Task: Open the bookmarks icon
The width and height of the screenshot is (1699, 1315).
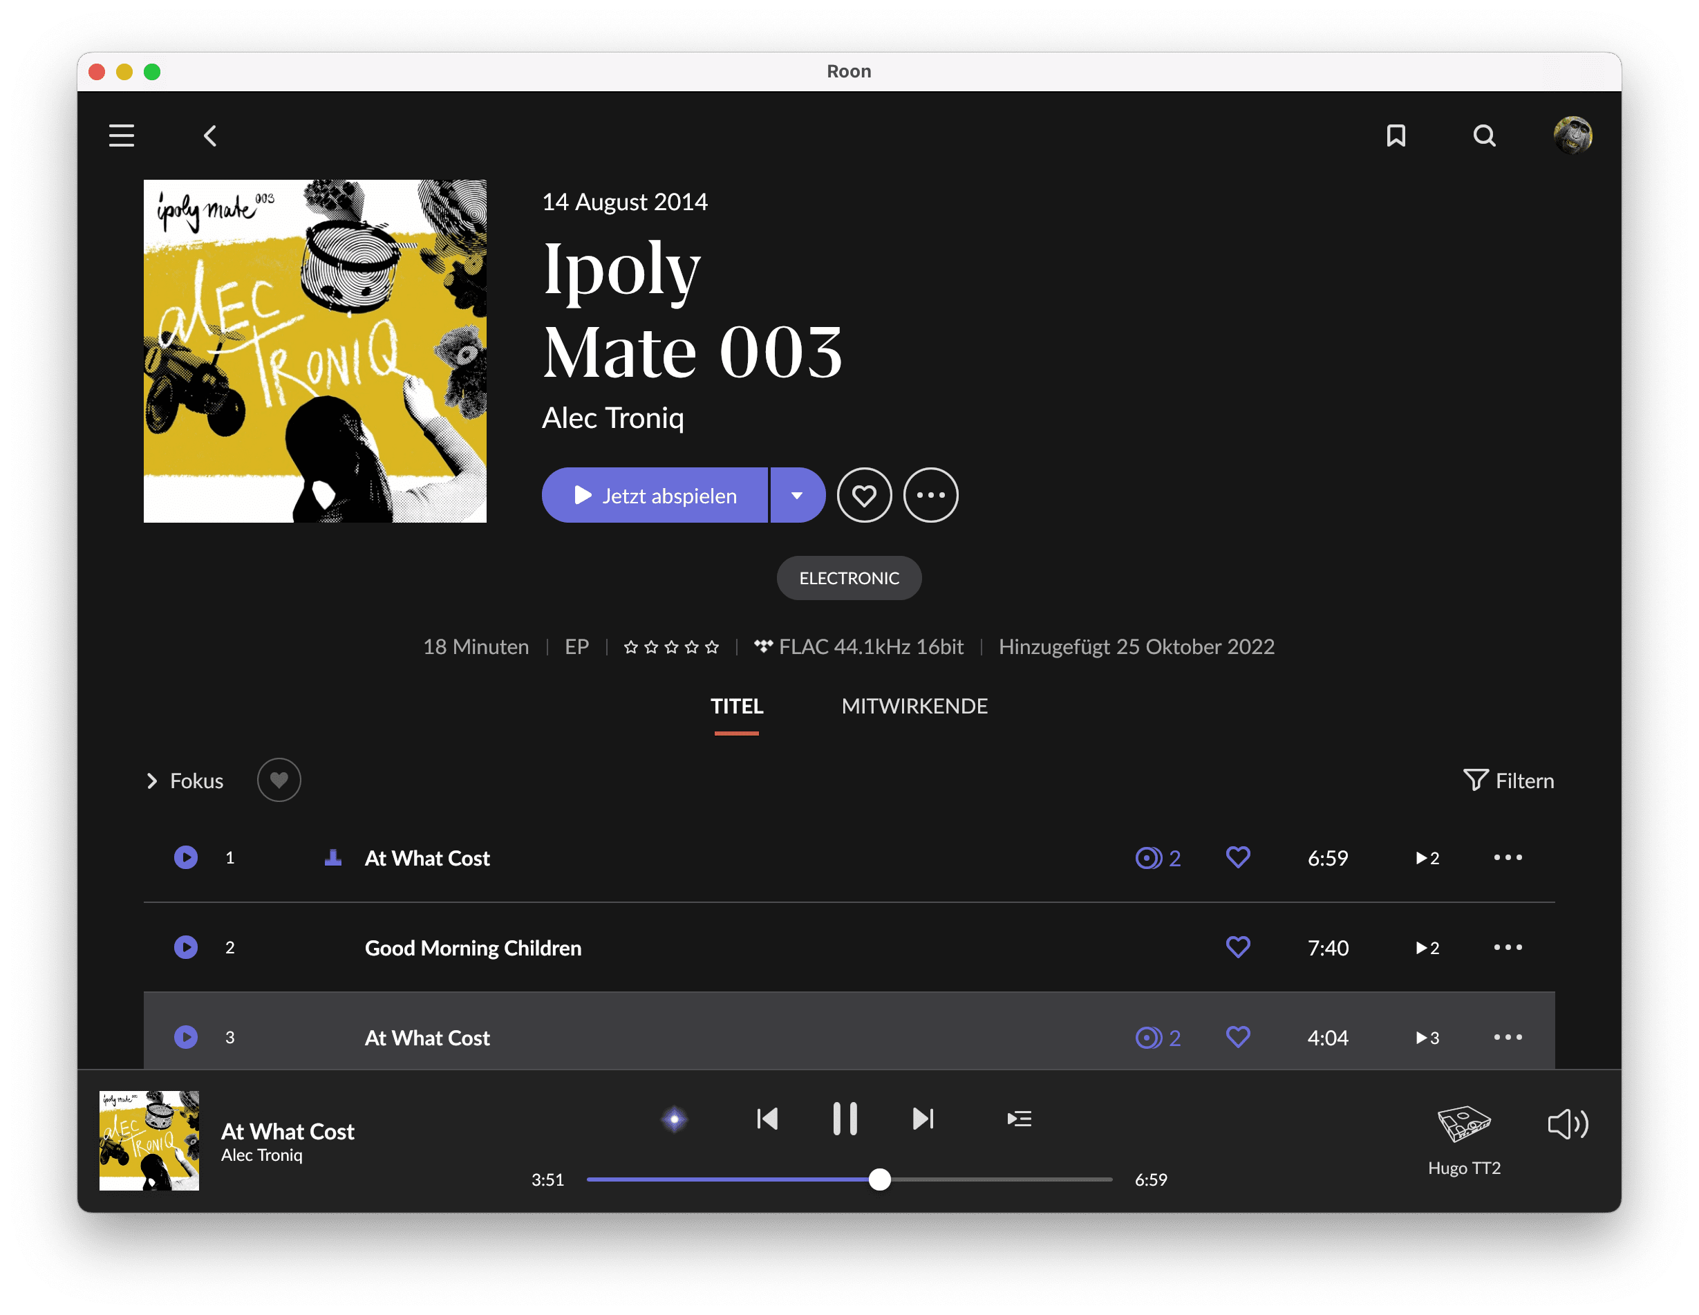Action: pos(1396,136)
